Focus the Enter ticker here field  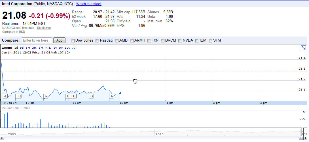tap(37, 40)
